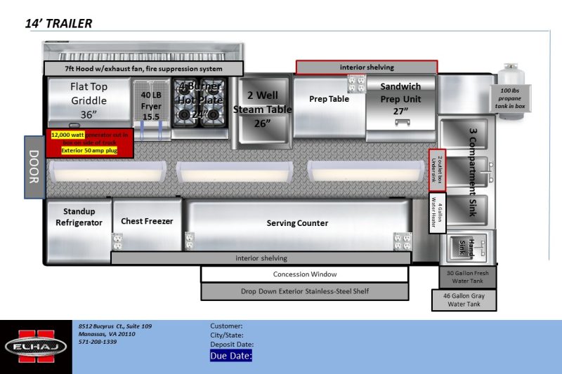This screenshot has width=562, height=374.
Task: Click the red 12,000 watt generator note
Action: coord(90,143)
